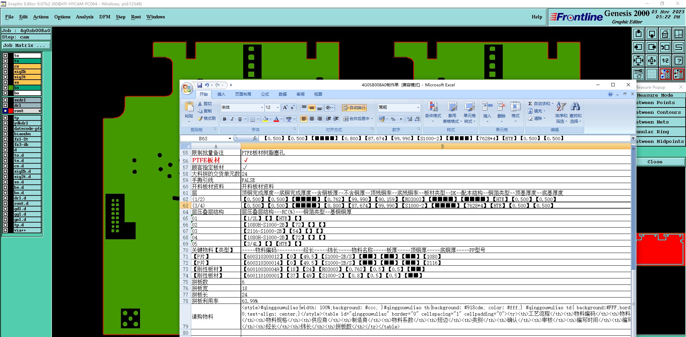Toggle the checkbox for layer gd1.d
The image size is (686, 337).
click(5, 209)
